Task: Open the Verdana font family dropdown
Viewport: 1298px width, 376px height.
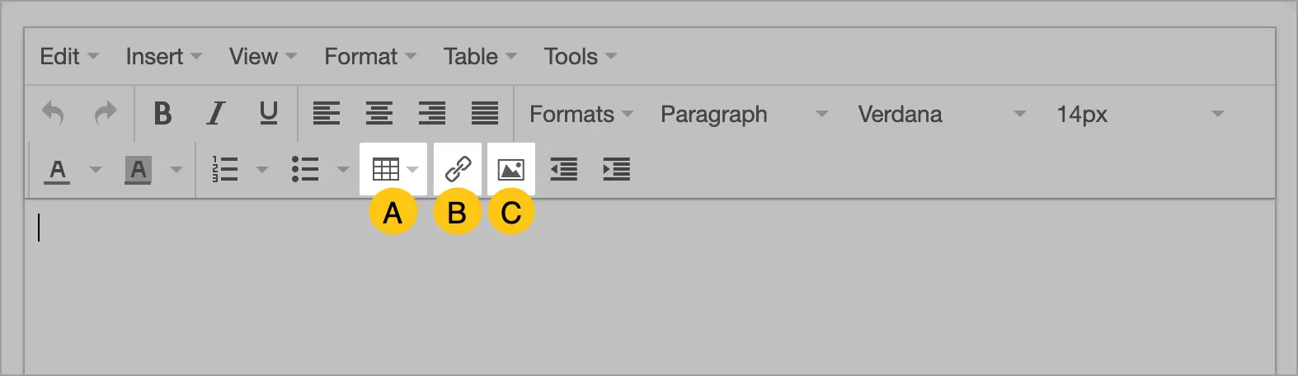Action: click(x=942, y=114)
